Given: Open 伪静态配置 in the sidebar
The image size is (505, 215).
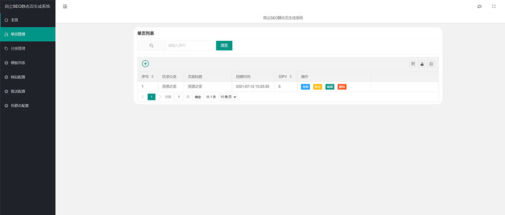Looking at the screenshot, I should pos(20,106).
